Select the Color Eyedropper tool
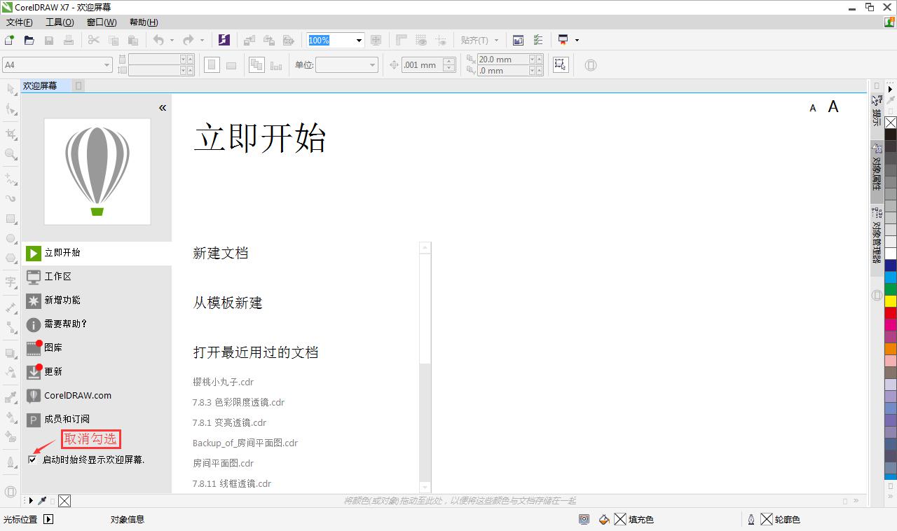Viewport: 897px width, 531px height. (11, 397)
